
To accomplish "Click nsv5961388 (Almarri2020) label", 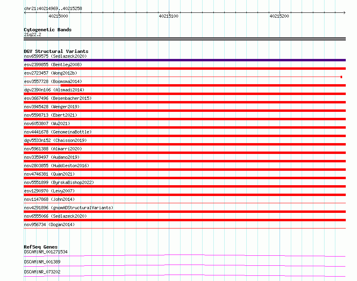I will [53, 149].
